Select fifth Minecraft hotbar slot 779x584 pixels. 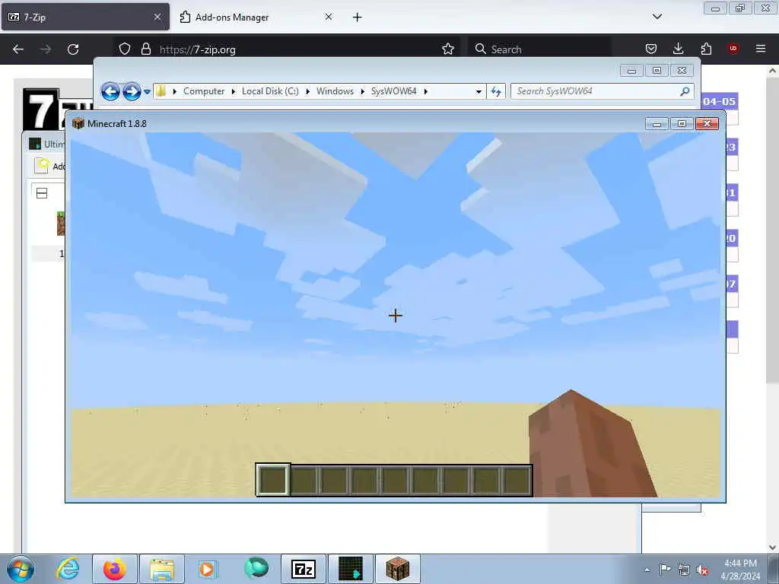coord(395,481)
